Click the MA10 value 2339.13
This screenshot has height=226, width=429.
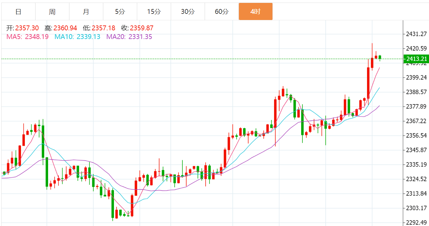point(88,37)
